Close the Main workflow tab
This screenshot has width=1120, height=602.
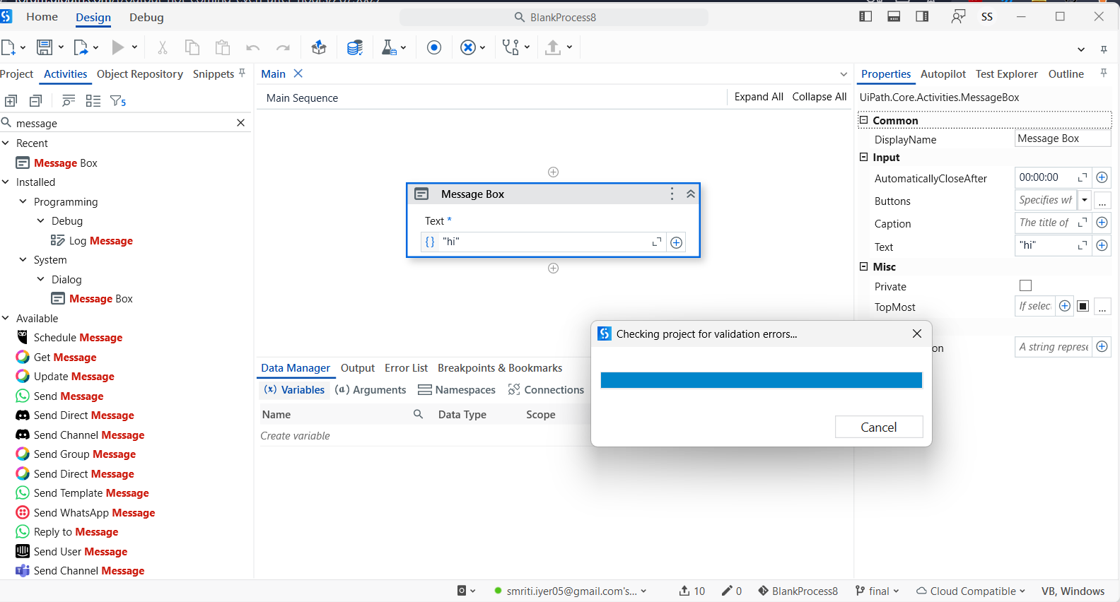[298, 73]
